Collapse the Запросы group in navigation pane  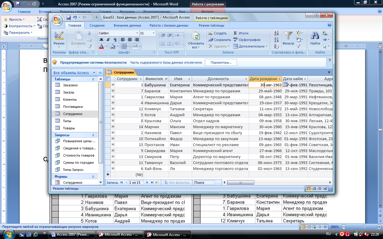coord(93,135)
